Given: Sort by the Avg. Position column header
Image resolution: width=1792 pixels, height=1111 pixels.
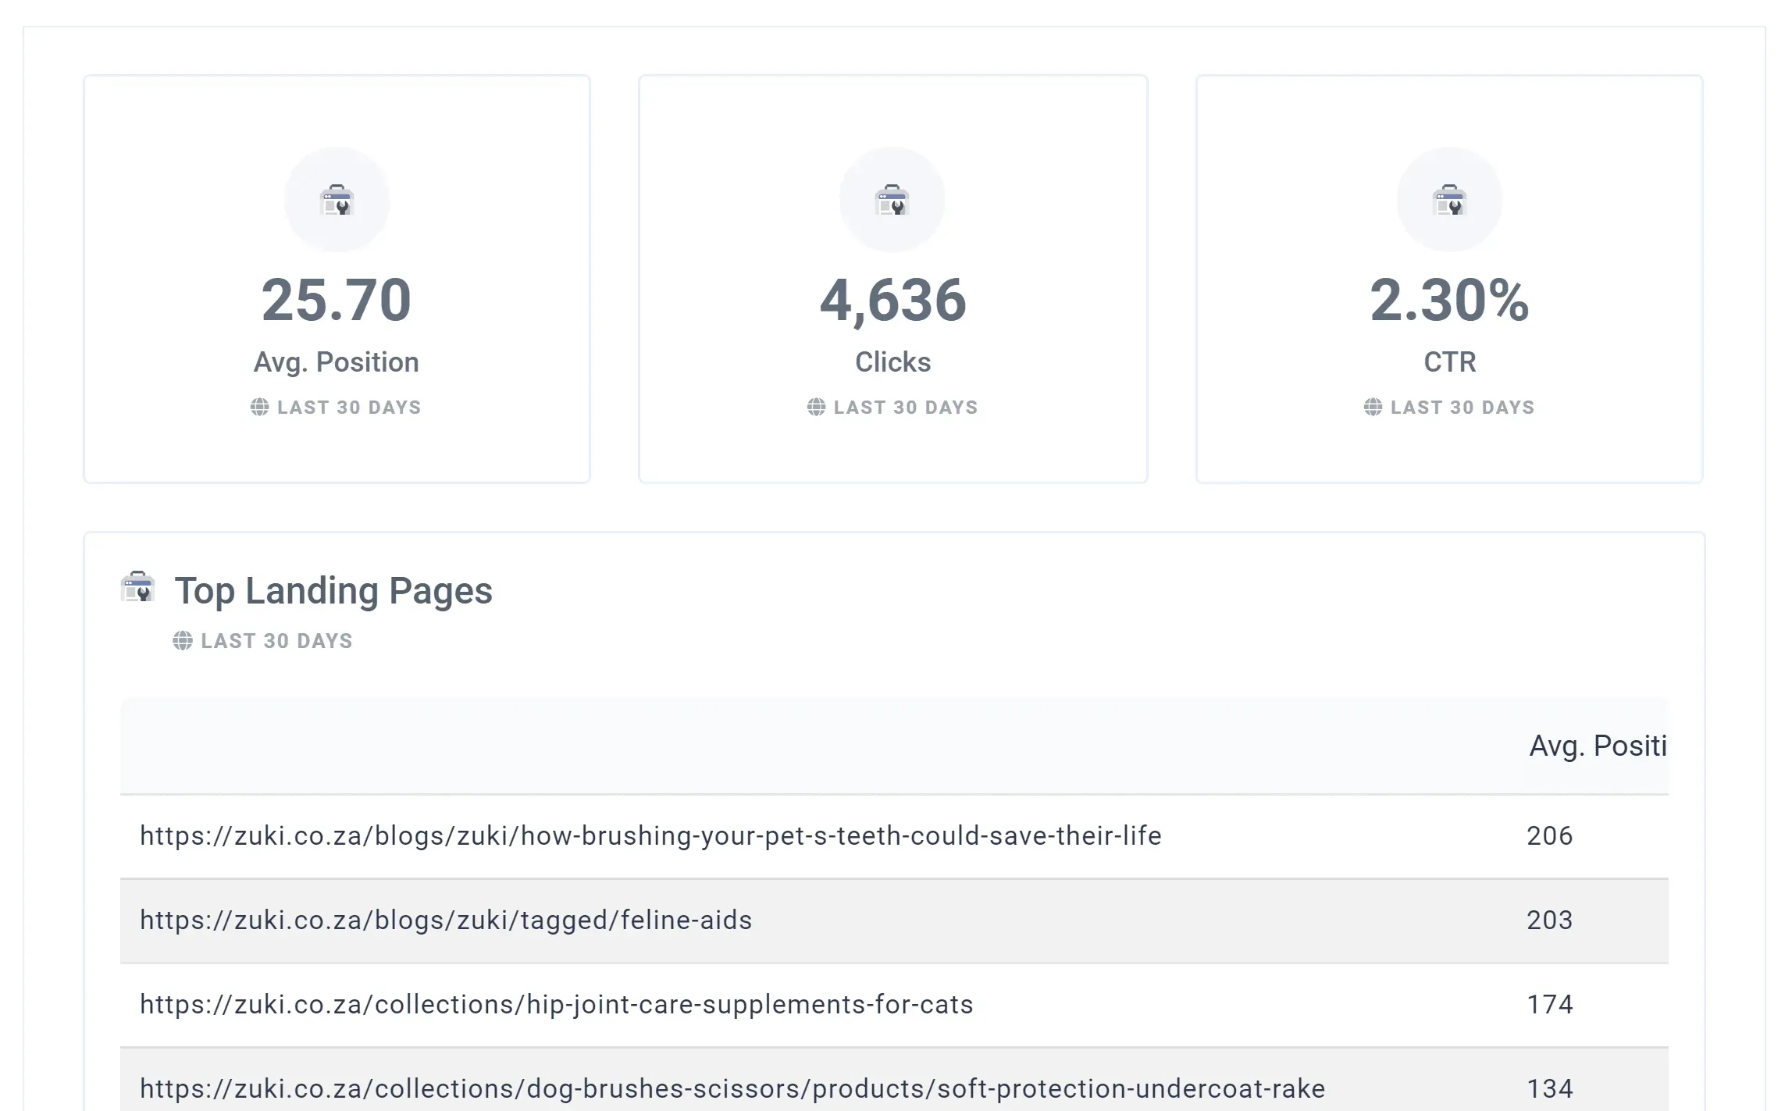Looking at the screenshot, I should [1598, 746].
